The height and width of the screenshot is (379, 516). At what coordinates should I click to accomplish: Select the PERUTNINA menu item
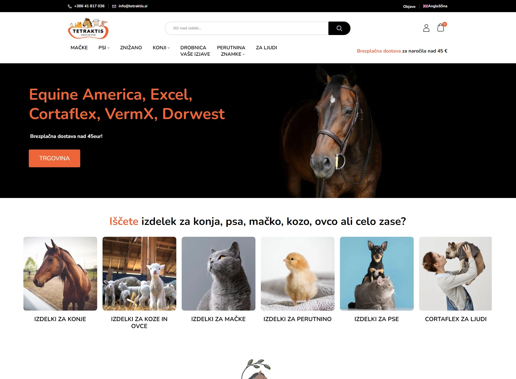pos(231,48)
